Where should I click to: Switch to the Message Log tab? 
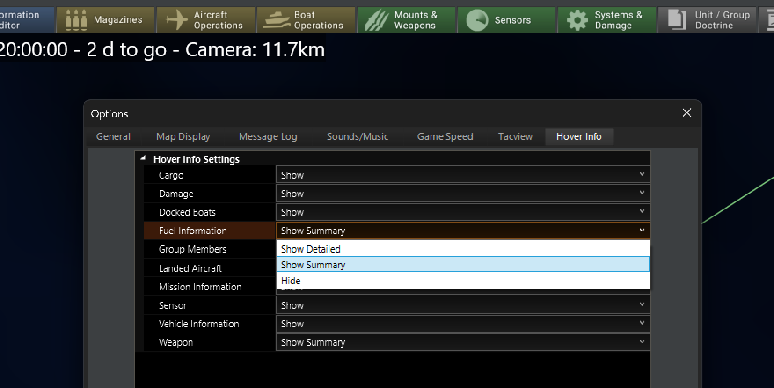pyautogui.click(x=268, y=137)
